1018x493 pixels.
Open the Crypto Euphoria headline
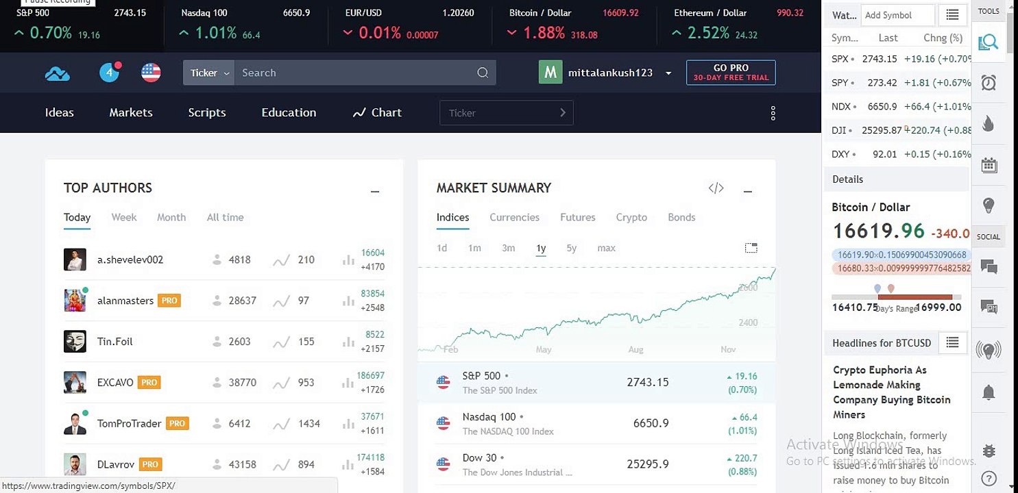(x=892, y=392)
